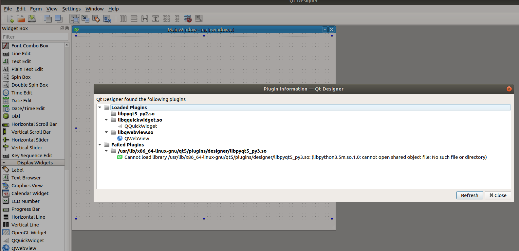Image resolution: width=519 pixels, height=251 pixels.
Task: Close Plugin Information via red title button
Action: click(509, 89)
